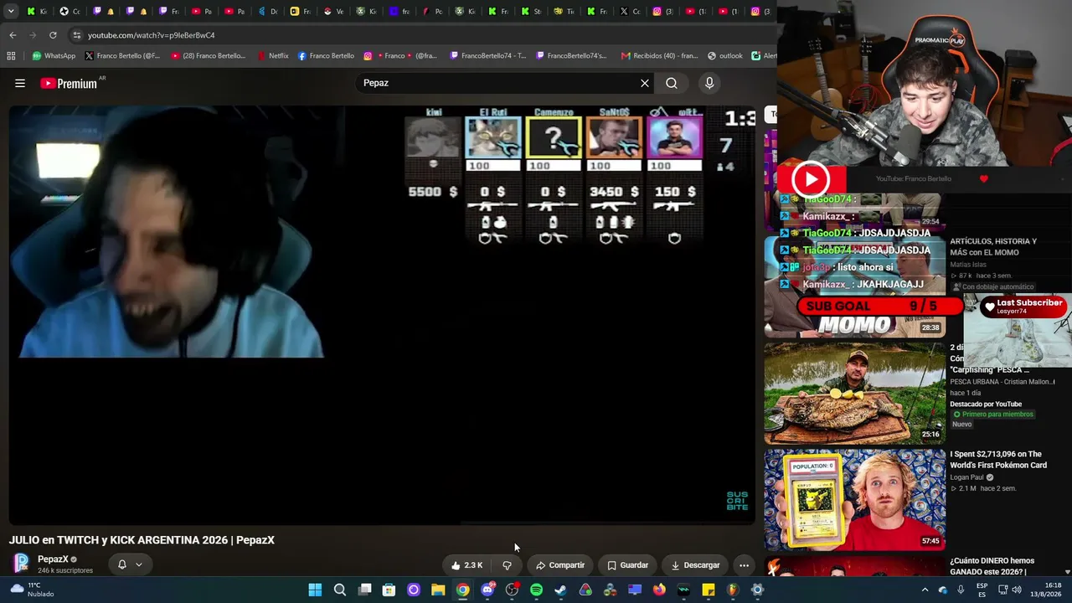Viewport: 1072px width, 603px height.
Task: Open Discord from the taskbar
Action: (x=487, y=590)
